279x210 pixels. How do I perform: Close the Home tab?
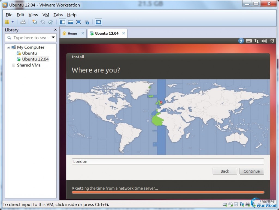coord(83,33)
